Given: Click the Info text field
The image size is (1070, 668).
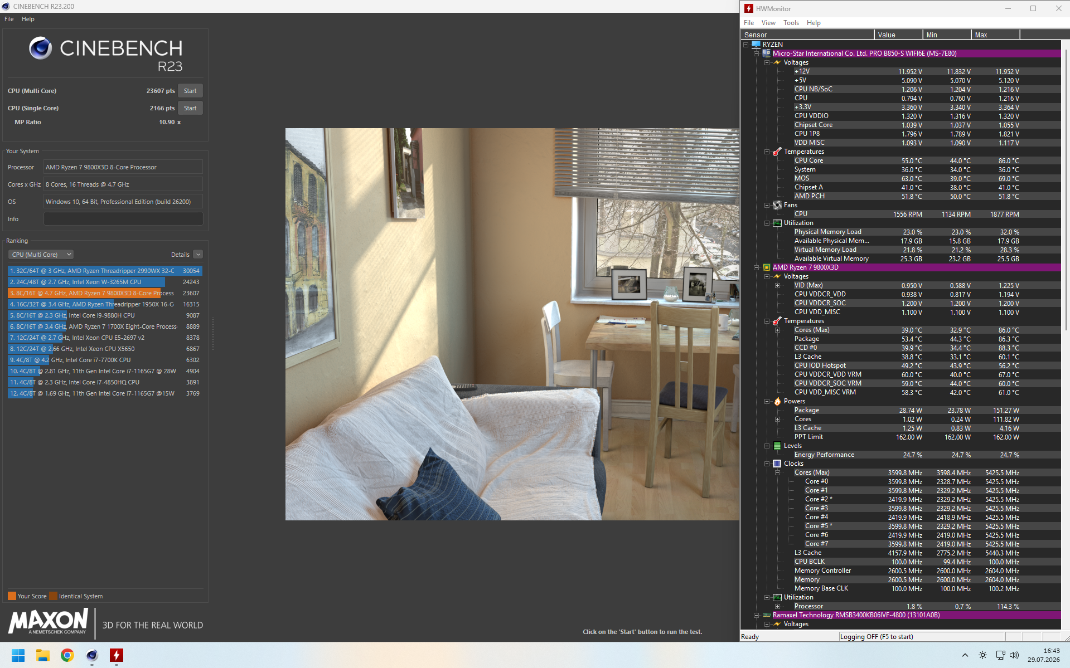Looking at the screenshot, I should coord(123,219).
